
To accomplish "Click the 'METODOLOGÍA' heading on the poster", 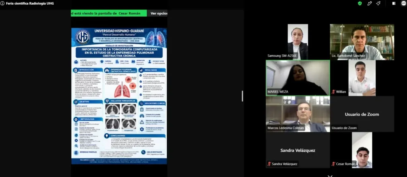I will 87,119.
